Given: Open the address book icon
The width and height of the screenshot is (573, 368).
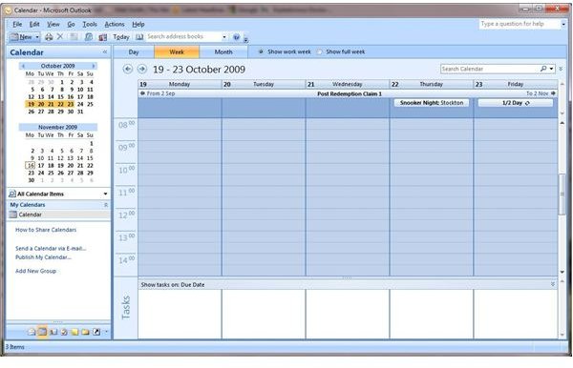Looking at the screenshot, I should (139, 37).
